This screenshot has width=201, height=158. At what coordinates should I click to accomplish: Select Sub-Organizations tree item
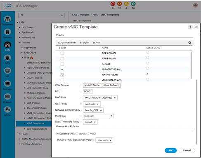tap(37, 129)
